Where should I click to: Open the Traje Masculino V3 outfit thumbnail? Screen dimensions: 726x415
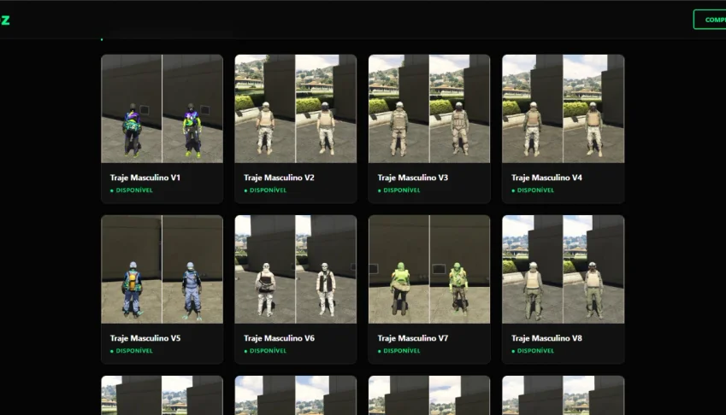click(429, 108)
